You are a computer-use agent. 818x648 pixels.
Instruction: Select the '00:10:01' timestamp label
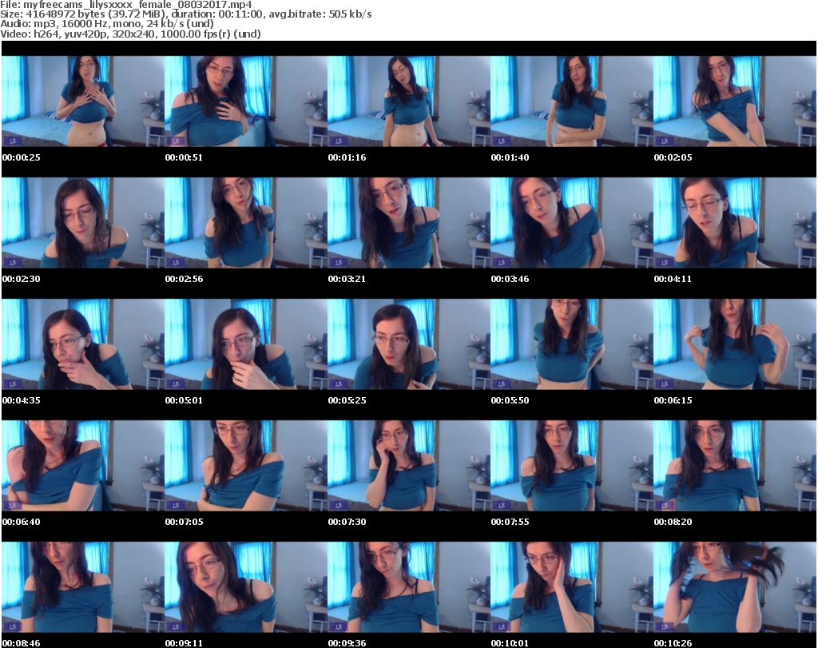pyautogui.click(x=510, y=643)
